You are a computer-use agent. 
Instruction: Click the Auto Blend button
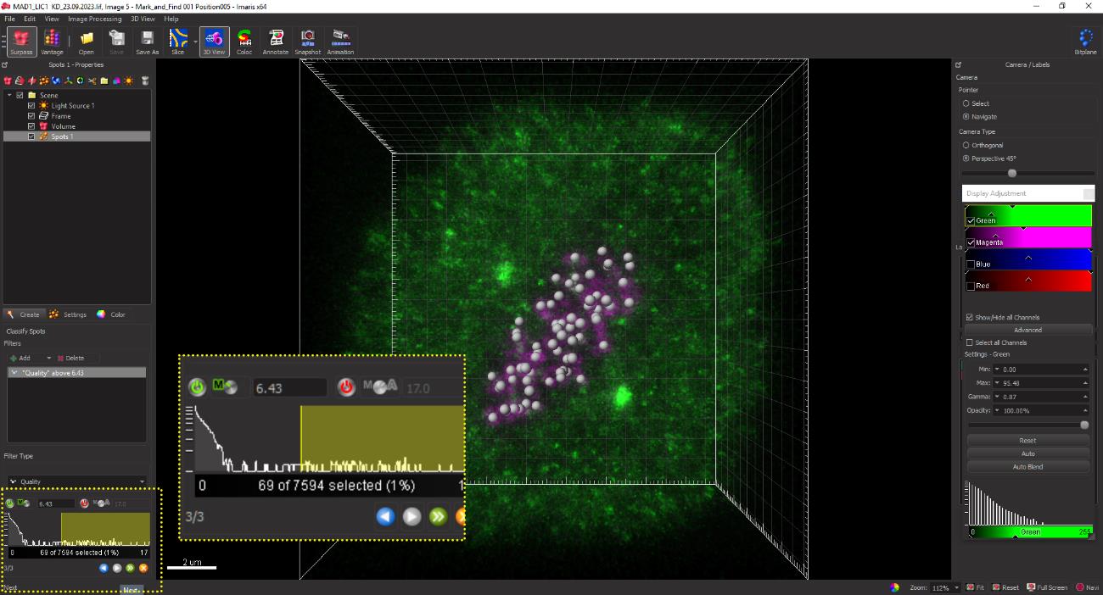point(1027,467)
